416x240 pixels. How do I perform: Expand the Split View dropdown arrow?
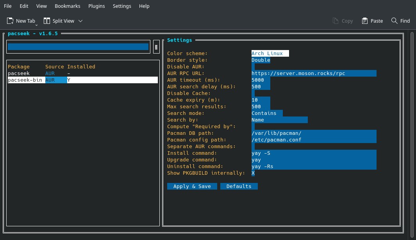[80, 21]
